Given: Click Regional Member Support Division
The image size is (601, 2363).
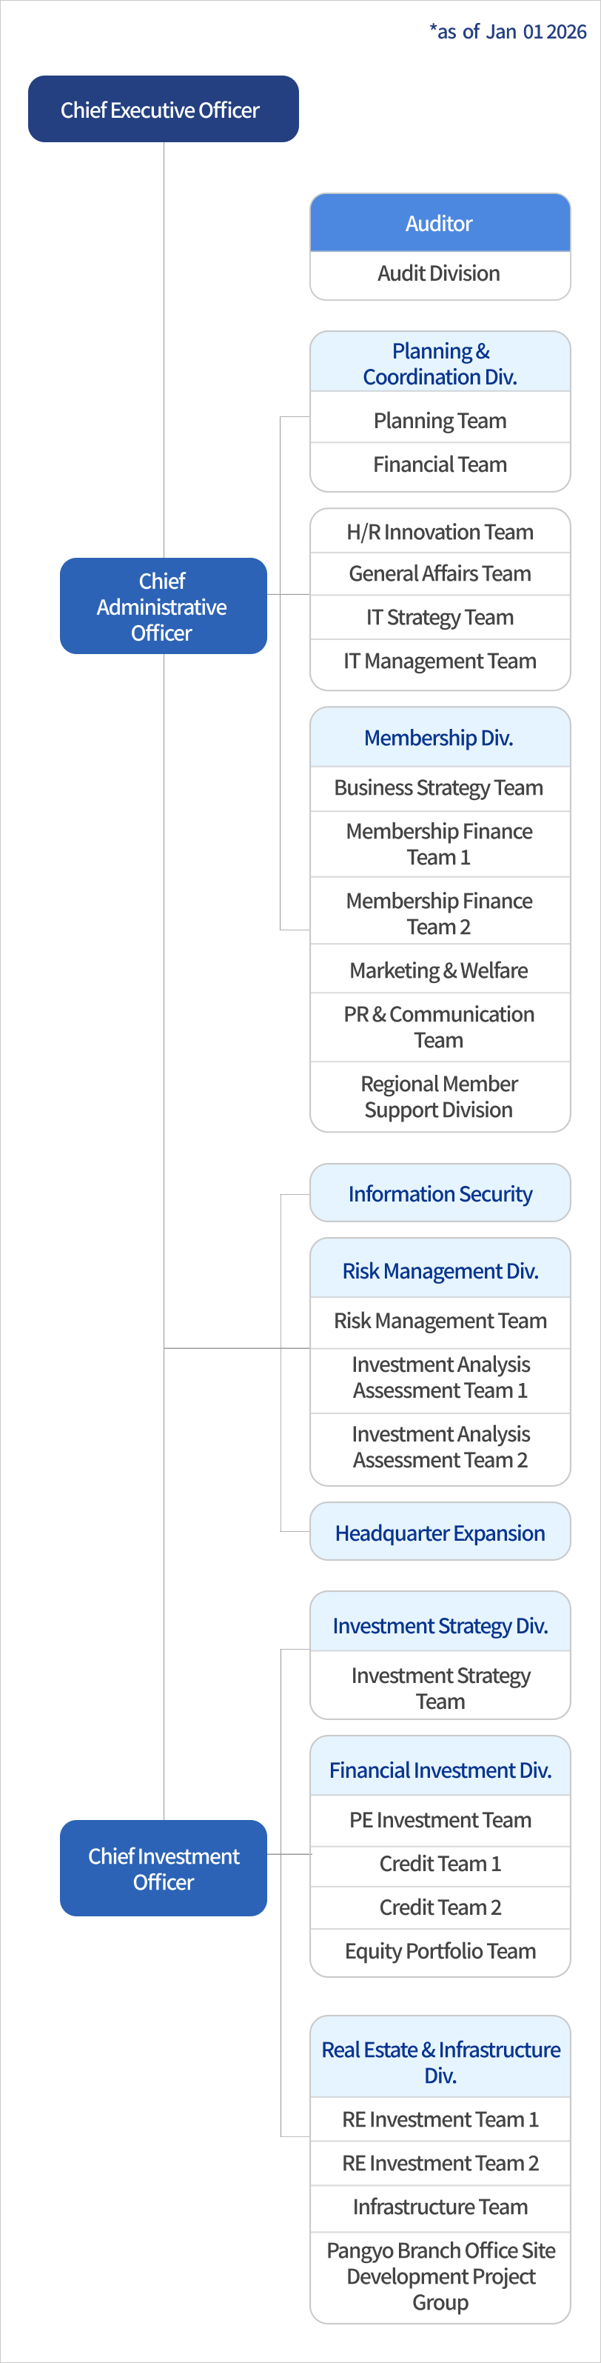Looking at the screenshot, I should pyautogui.click(x=440, y=1096).
